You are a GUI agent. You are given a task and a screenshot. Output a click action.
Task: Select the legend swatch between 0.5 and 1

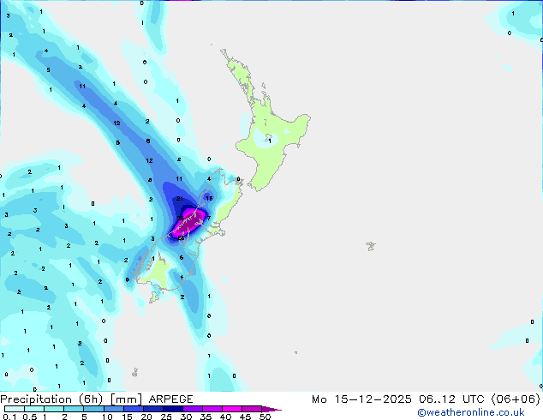pos(34,409)
